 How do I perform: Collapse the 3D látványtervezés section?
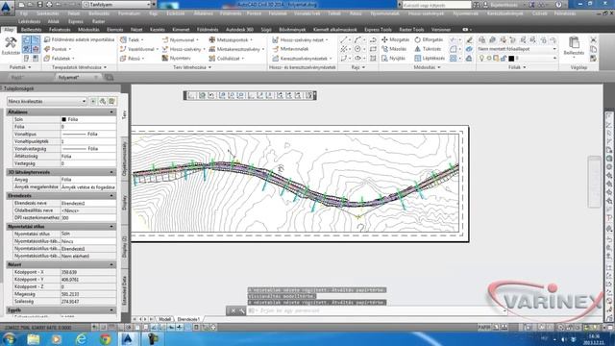(x=111, y=172)
